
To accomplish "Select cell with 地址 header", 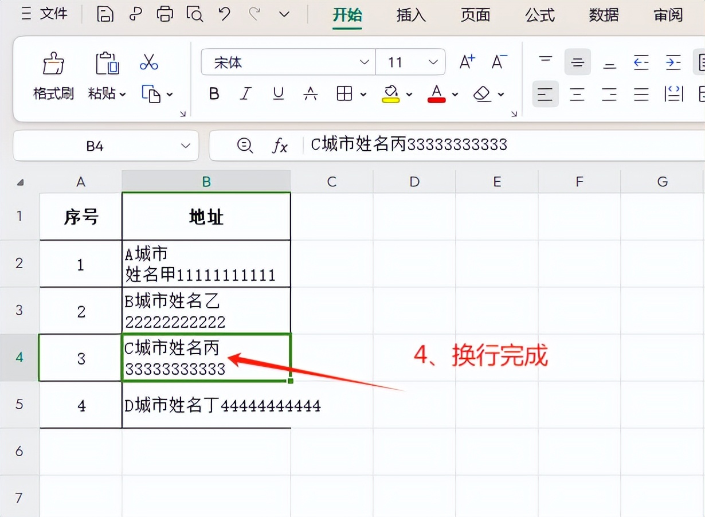I will coord(206,216).
